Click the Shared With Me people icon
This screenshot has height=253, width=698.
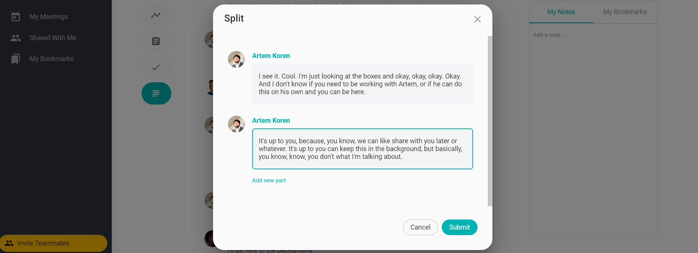point(16,38)
